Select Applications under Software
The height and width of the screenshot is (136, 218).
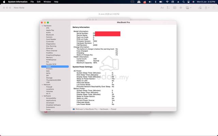tap(51, 101)
